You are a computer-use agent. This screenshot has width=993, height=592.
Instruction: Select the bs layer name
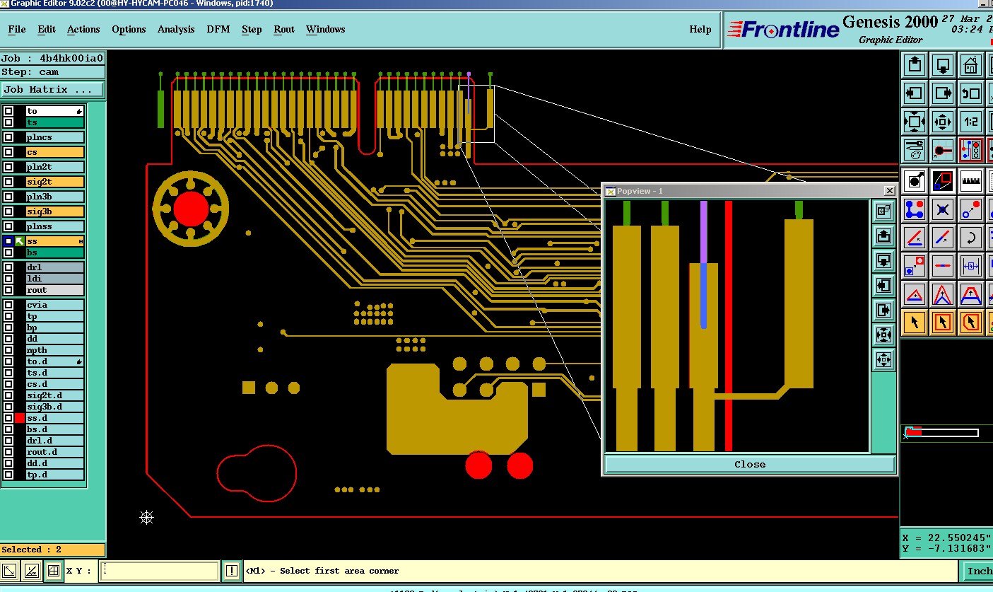tap(55, 253)
